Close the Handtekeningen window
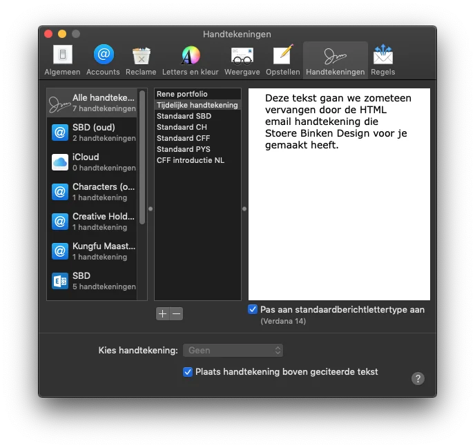This screenshot has height=448, width=475. 48,34
